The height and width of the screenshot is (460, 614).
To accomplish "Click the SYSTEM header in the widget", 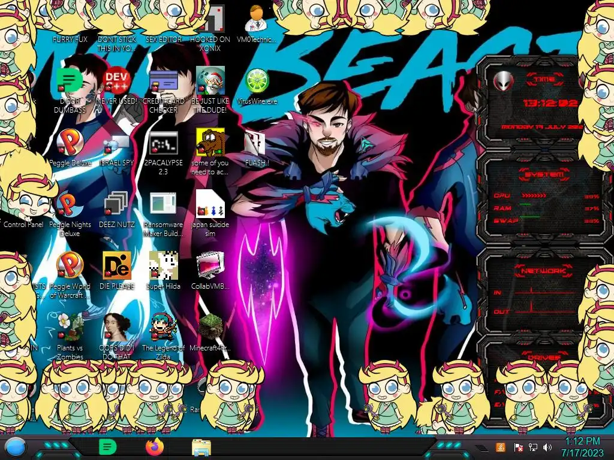I will [543, 174].
